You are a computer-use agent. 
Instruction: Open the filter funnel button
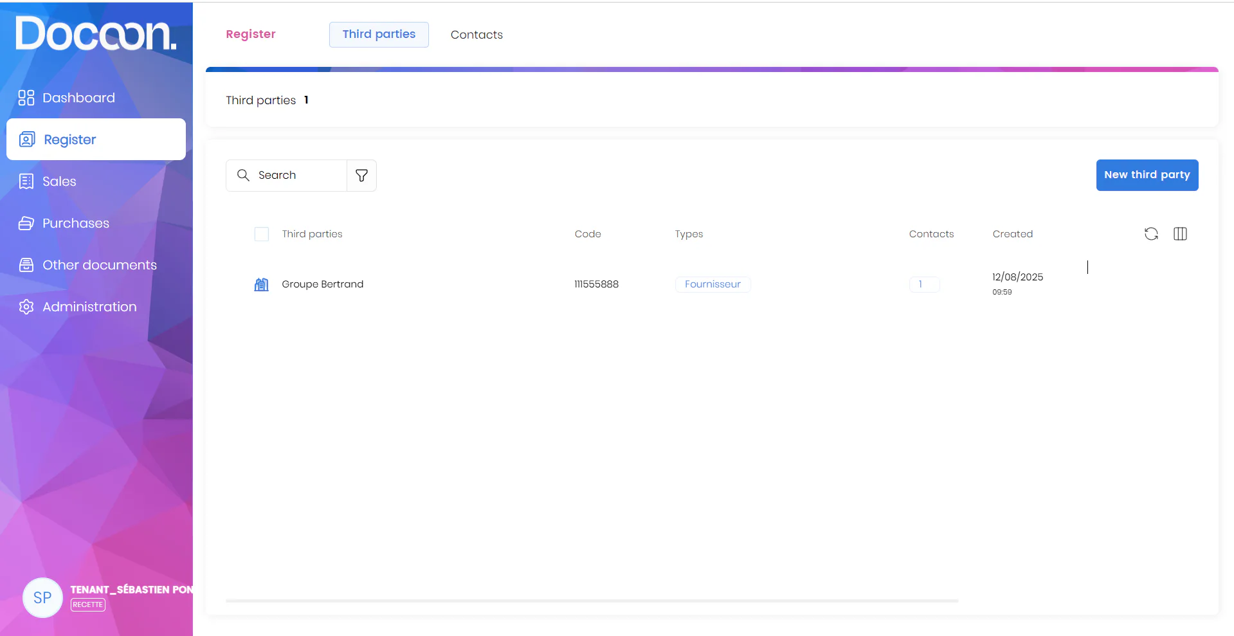pos(361,176)
